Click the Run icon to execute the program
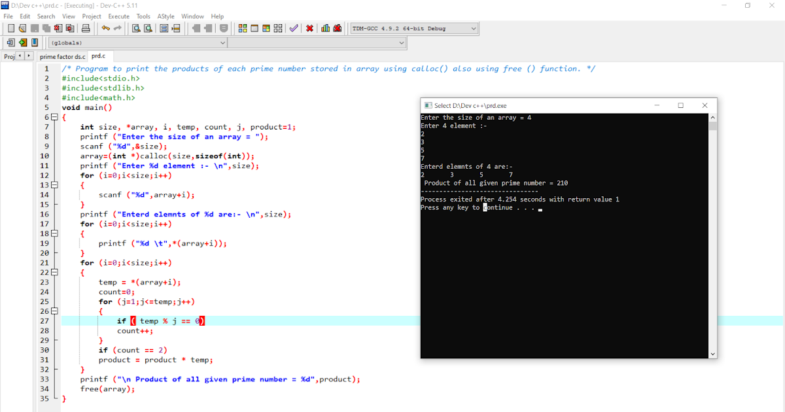785x412 pixels. point(254,27)
